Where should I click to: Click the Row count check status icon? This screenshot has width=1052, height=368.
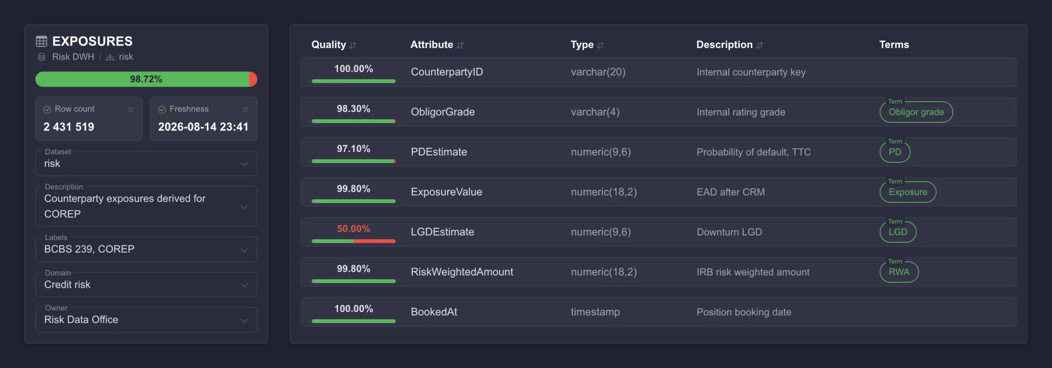point(47,109)
